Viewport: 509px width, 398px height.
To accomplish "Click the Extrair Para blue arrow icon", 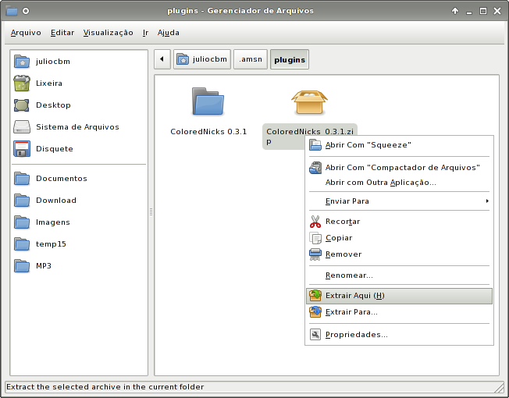I will coord(315,312).
